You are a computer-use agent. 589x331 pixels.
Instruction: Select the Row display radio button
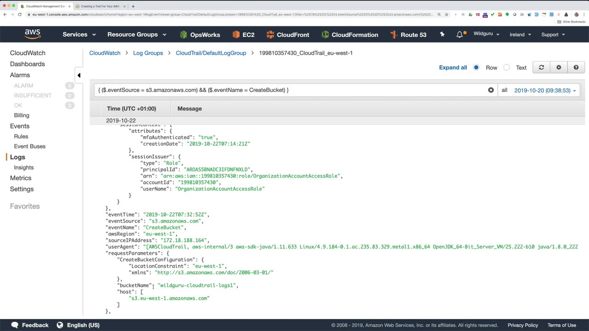(476, 68)
